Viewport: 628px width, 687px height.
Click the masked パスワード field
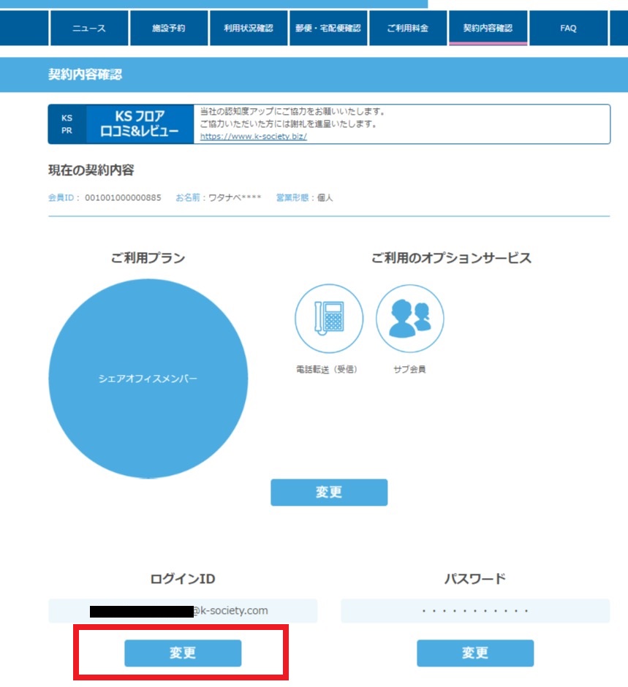click(475, 610)
